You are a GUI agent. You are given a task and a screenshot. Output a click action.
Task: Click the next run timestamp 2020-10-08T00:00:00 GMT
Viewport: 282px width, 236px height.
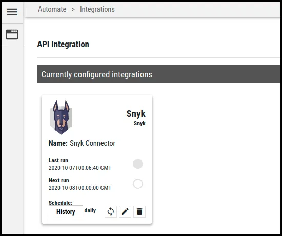tap(80, 188)
